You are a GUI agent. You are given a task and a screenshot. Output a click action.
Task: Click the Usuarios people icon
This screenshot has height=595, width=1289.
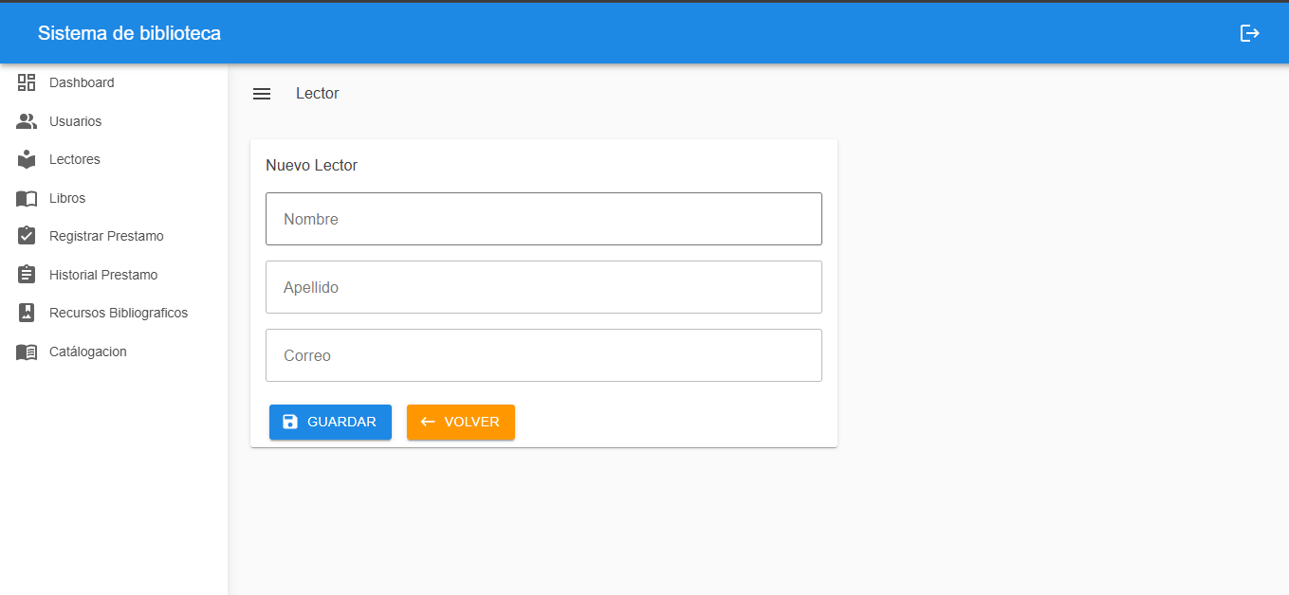point(27,121)
